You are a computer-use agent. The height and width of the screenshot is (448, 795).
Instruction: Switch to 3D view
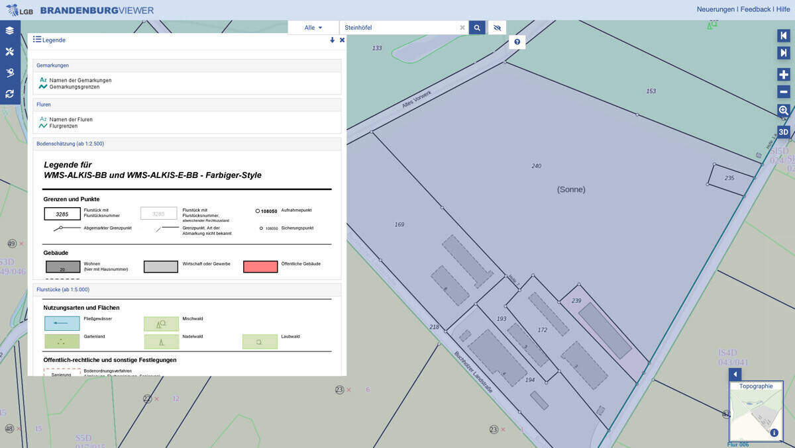pos(783,132)
